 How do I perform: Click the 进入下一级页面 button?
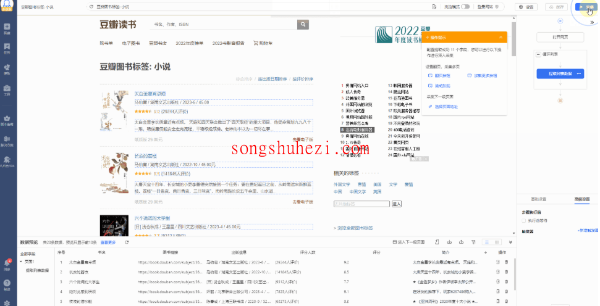(x=408, y=242)
